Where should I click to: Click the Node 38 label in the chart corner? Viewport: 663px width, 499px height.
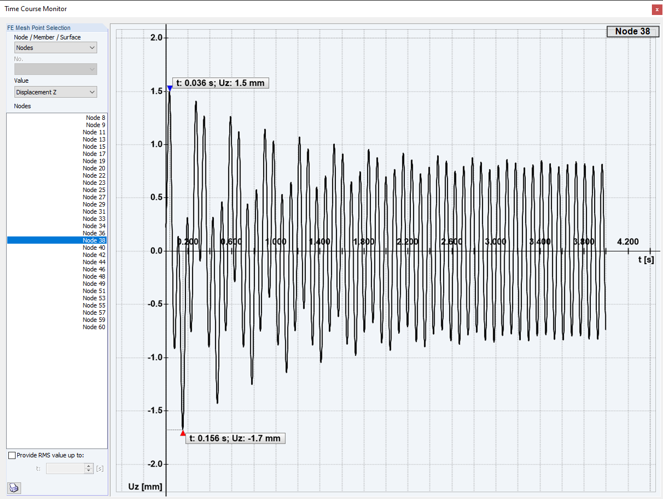pyautogui.click(x=632, y=31)
